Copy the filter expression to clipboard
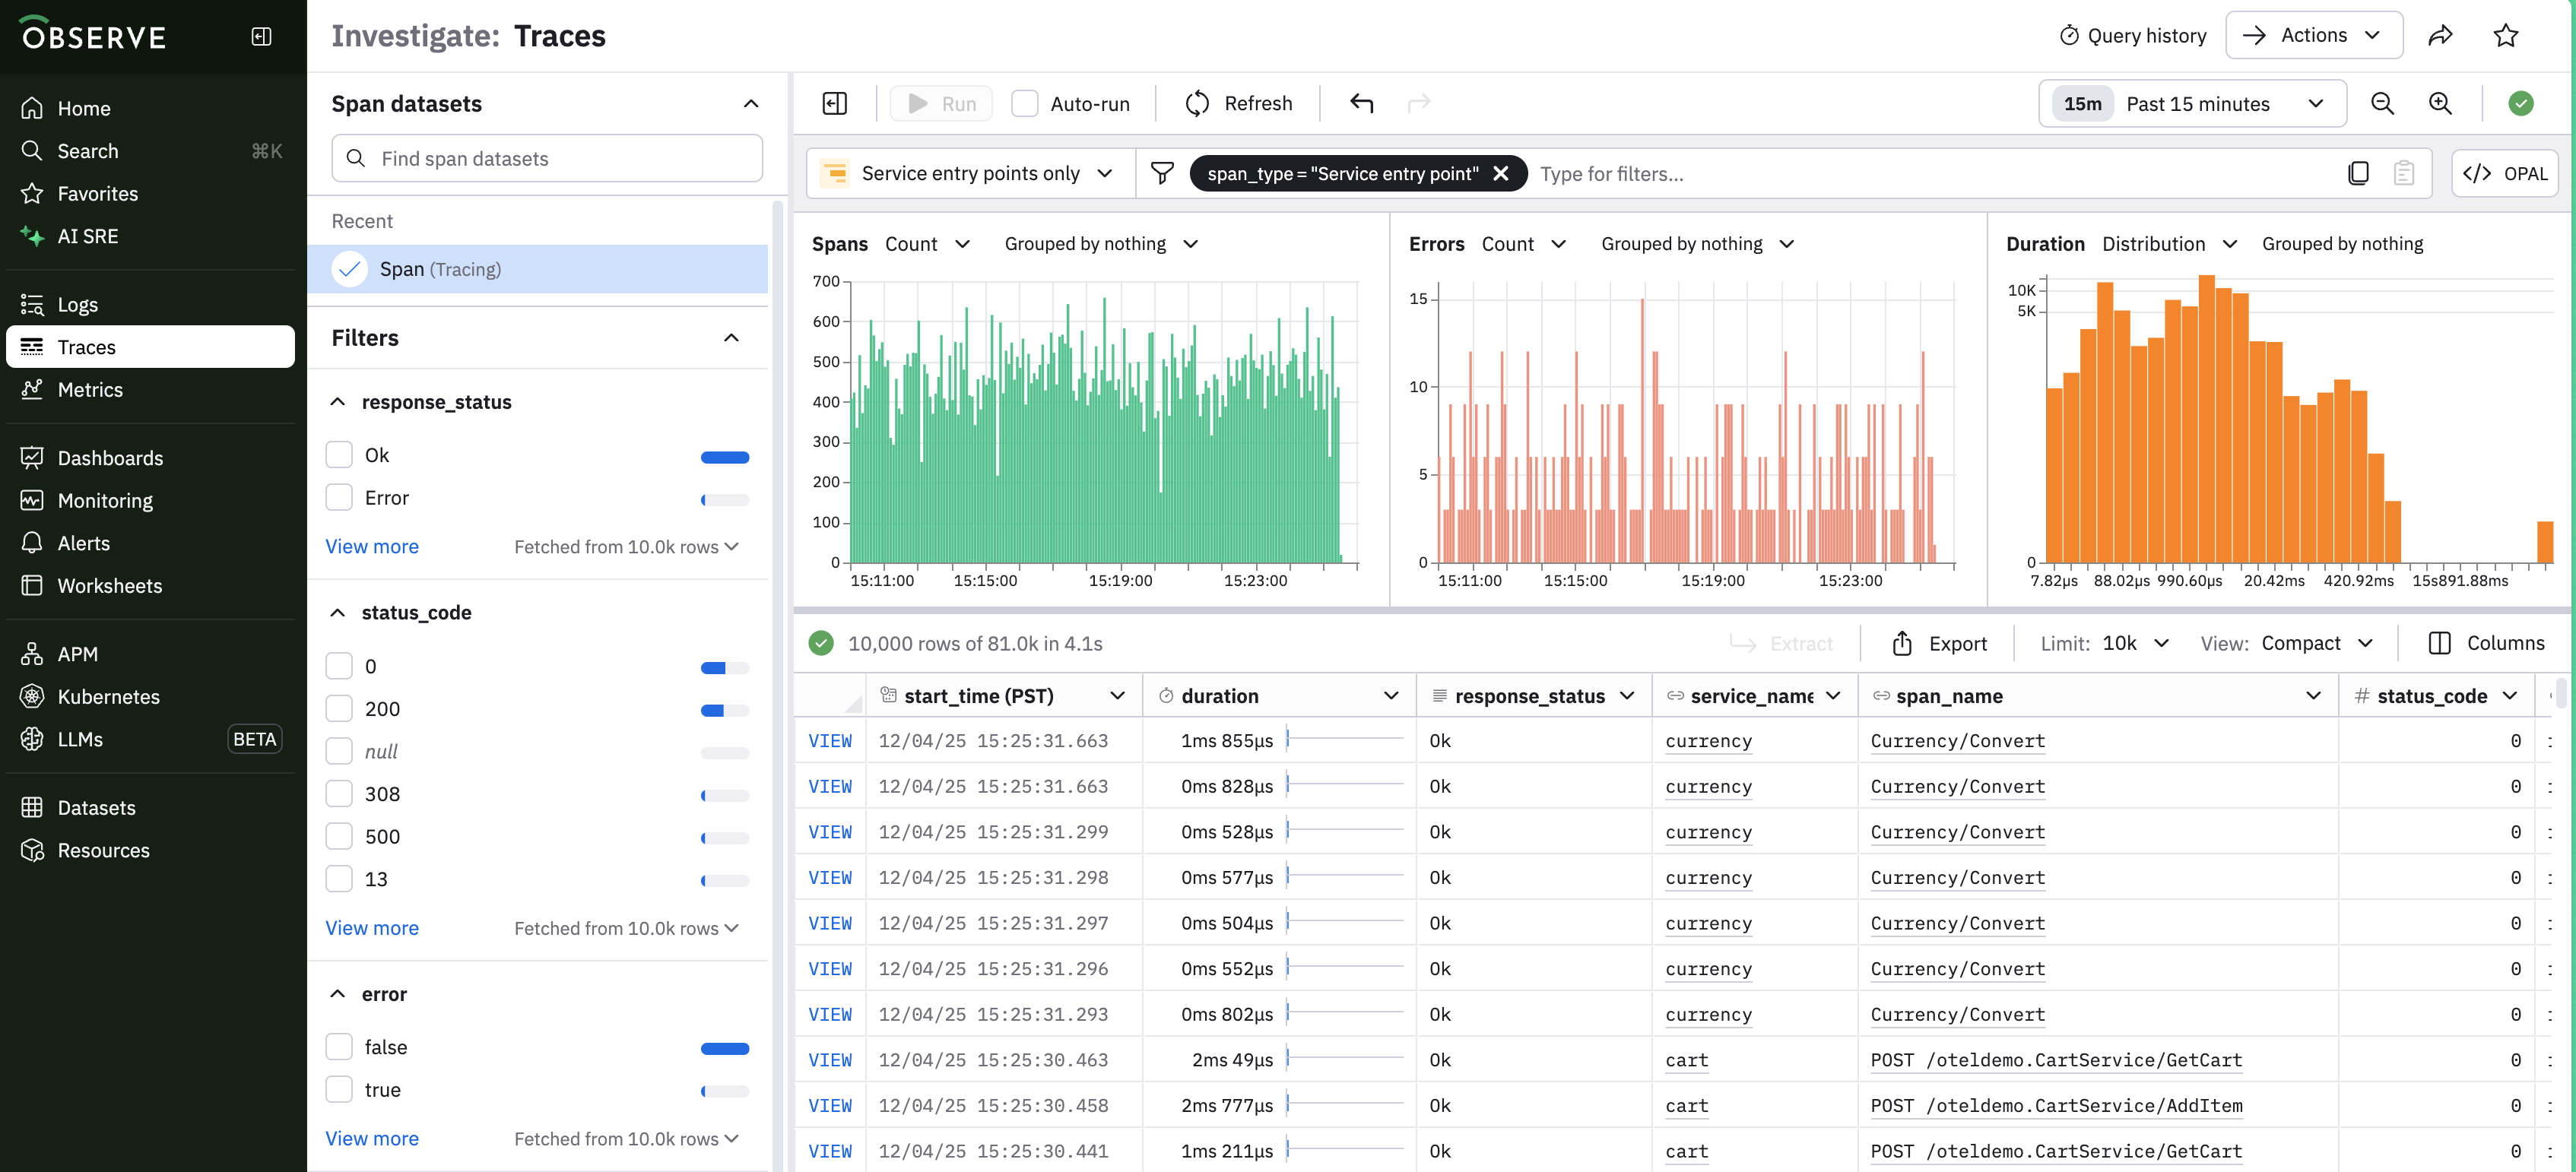The width and height of the screenshot is (2576, 1172). [x=2358, y=174]
